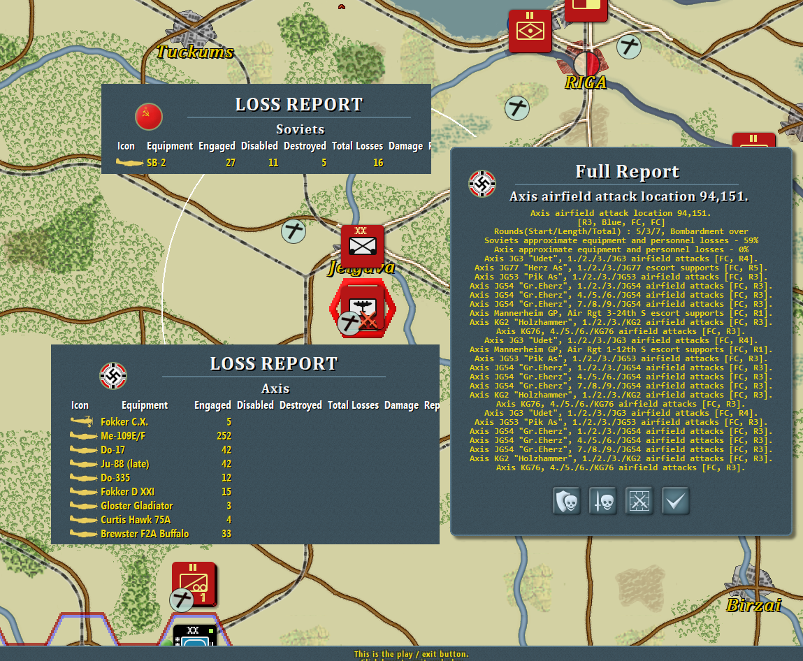This screenshot has height=661, width=803.
Task: Click the Me-109E/F aircraft icon
Action: click(83, 436)
